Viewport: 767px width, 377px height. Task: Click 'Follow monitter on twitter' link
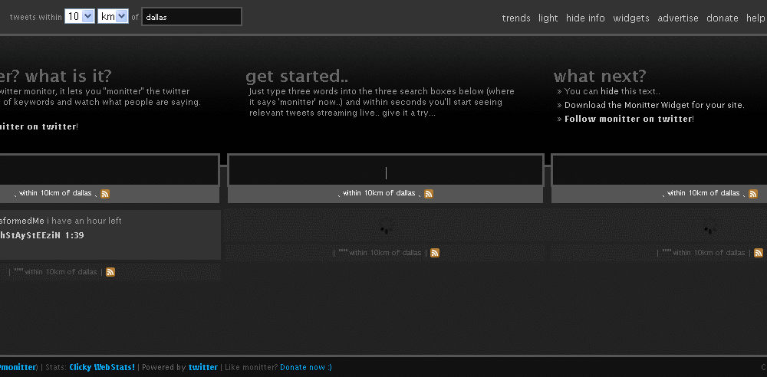tap(628, 119)
